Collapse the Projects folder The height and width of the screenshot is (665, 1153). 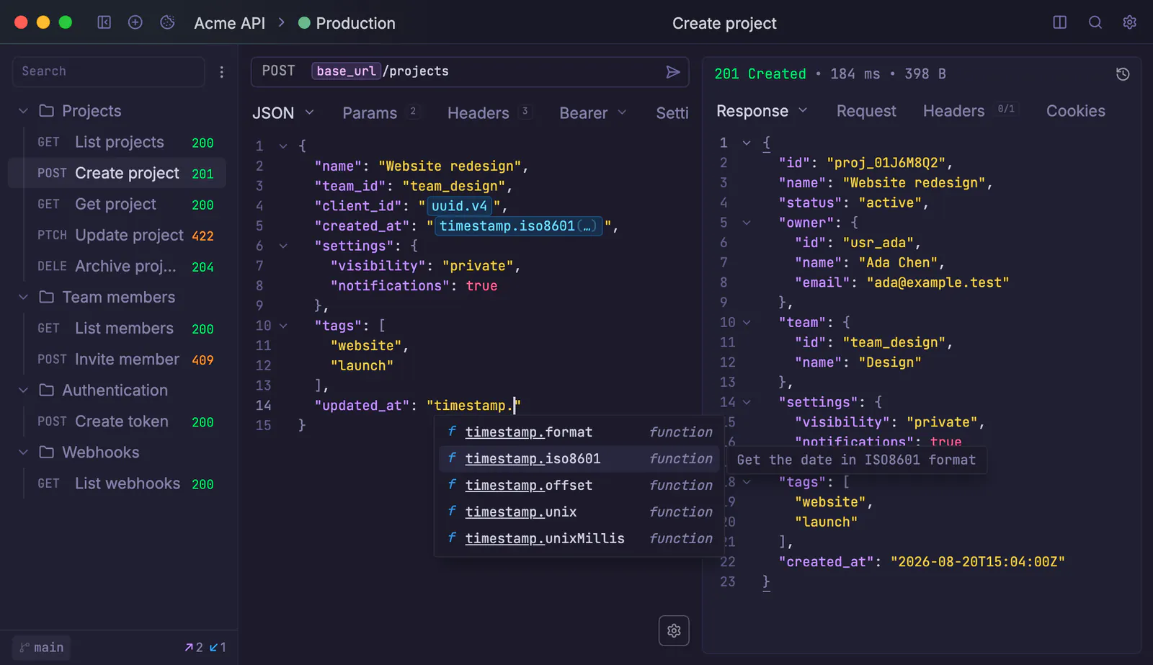(x=23, y=111)
